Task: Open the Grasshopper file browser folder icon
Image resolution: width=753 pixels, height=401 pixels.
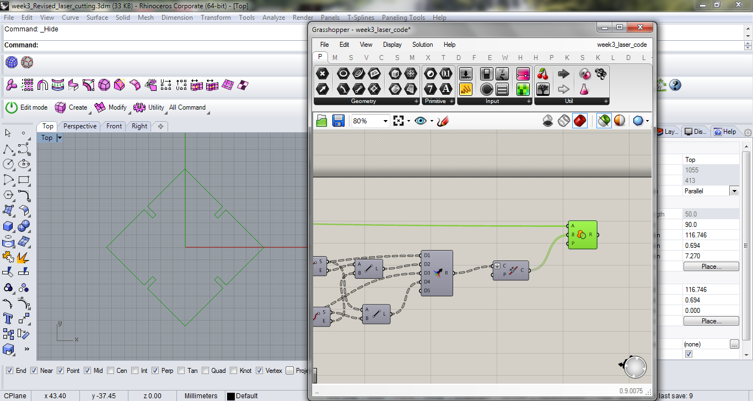Action: 322,121
